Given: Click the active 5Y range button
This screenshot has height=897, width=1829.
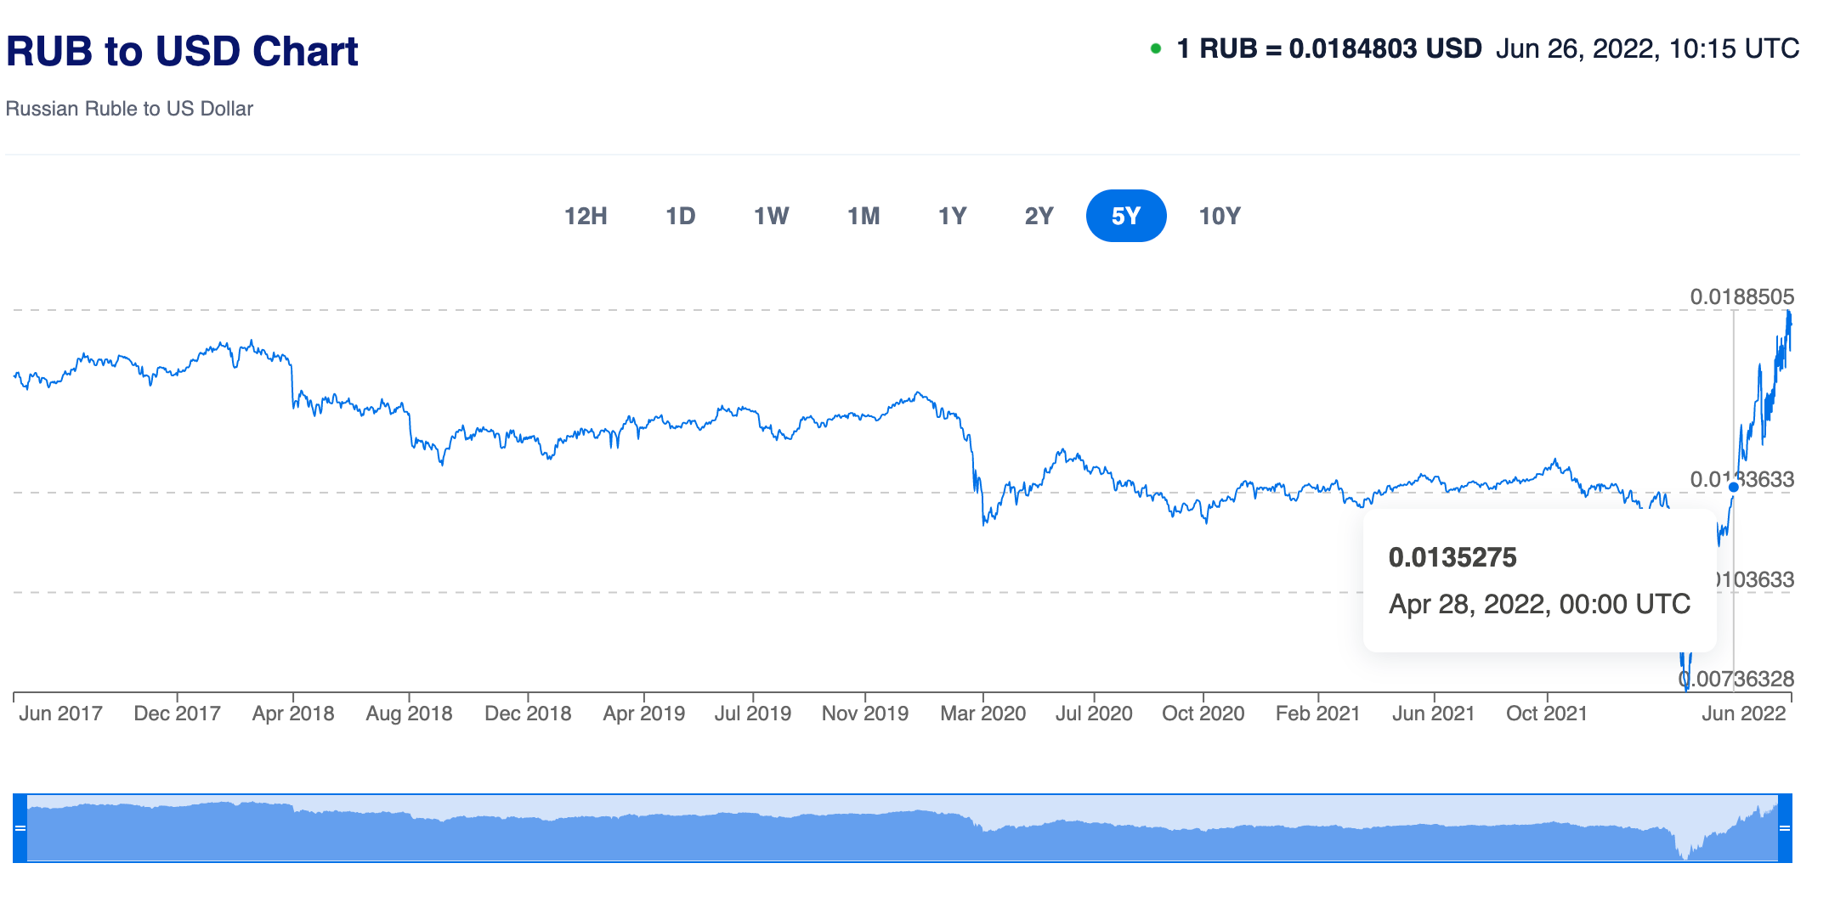Looking at the screenshot, I should 1125,216.
